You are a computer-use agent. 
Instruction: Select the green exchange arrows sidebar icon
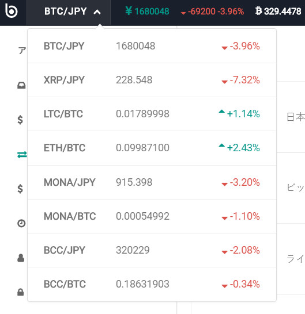[x=22, y=155]
